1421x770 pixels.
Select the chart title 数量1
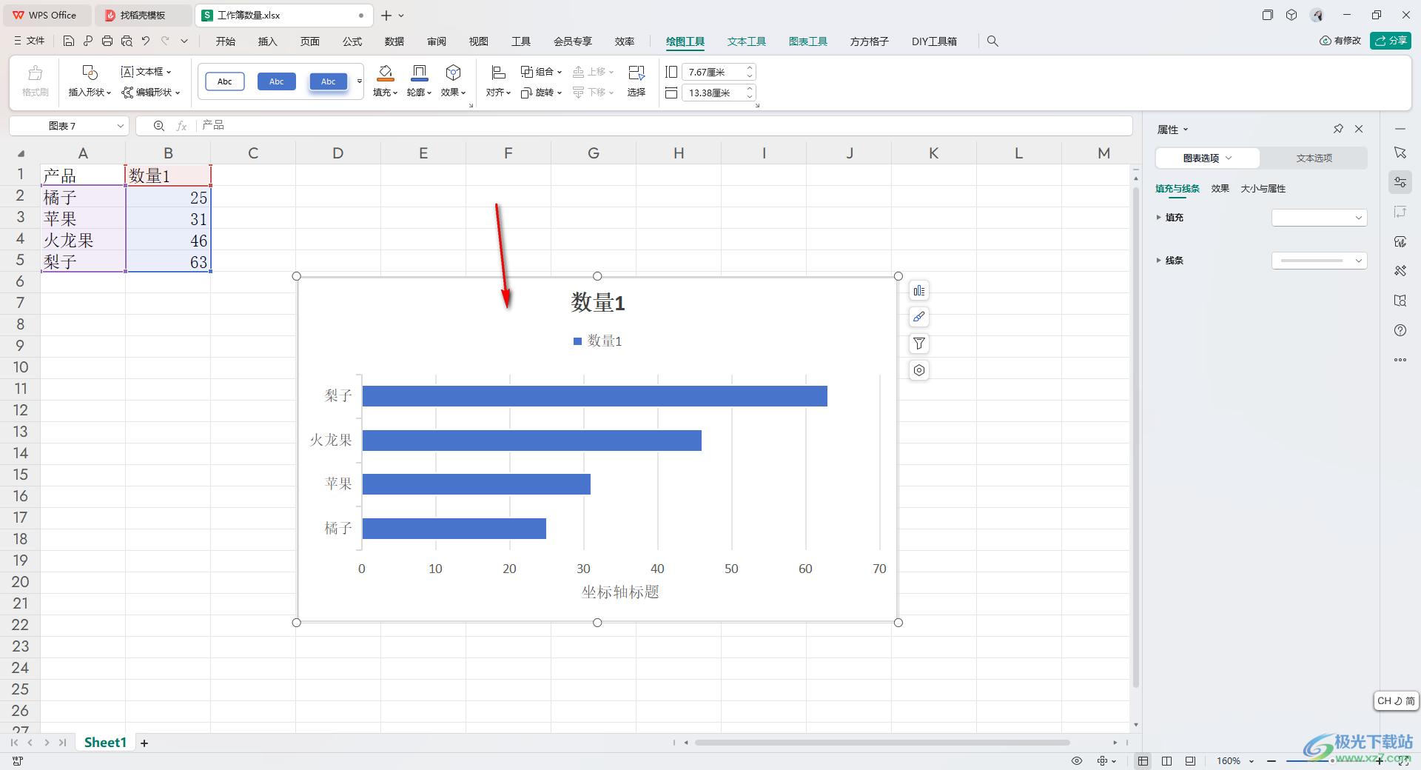[x=598, y=302]
